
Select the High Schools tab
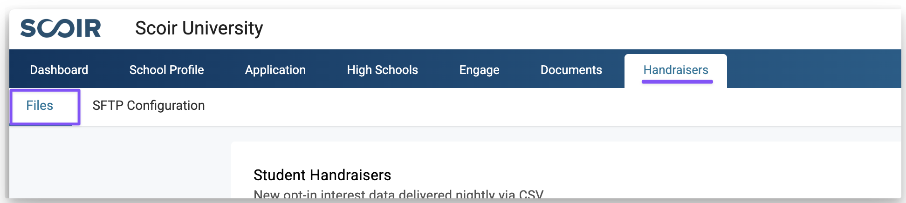click(382, 70)
